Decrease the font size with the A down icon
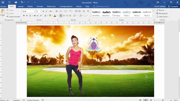Image resolution: width=180 pixels, height=101 pixels. (x=46, y=11)
